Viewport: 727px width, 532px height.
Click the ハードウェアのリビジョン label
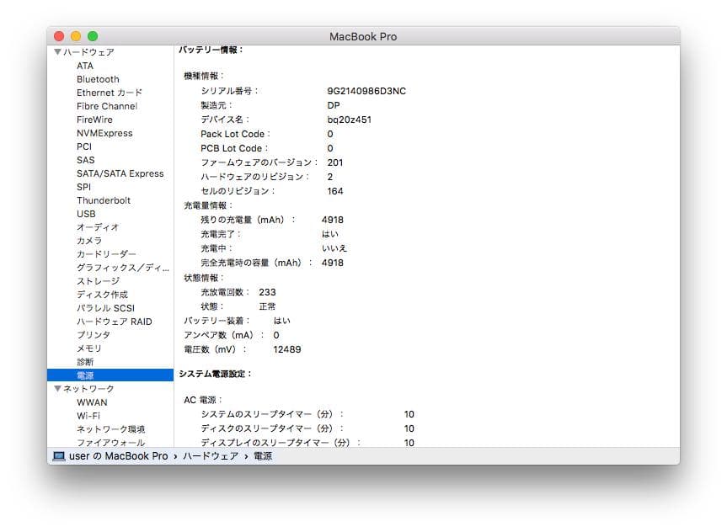click(x=254, y=177)
